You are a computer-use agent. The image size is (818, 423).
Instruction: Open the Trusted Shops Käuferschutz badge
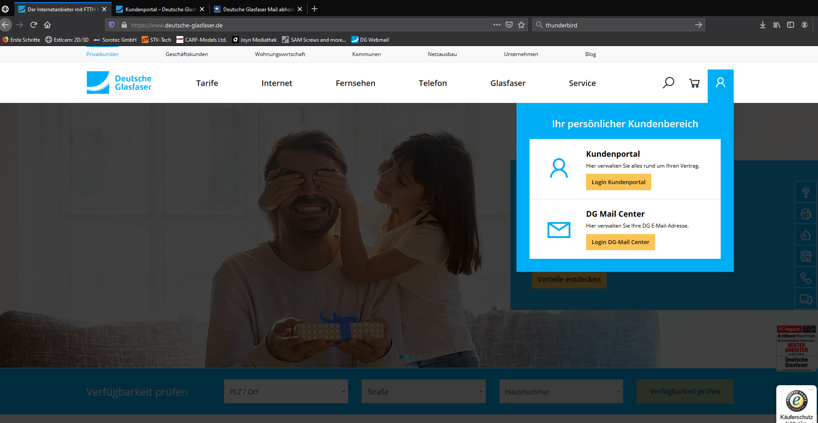coord(797,404)
